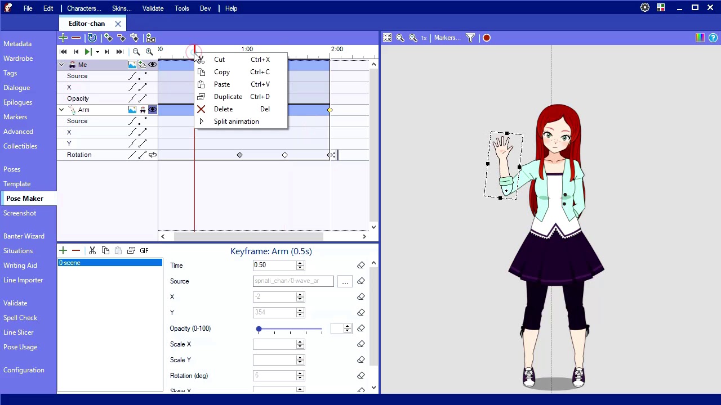Zoom in the timeline

[149, 52]
